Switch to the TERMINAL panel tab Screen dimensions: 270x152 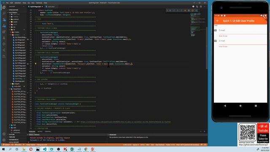coord(48,131)
